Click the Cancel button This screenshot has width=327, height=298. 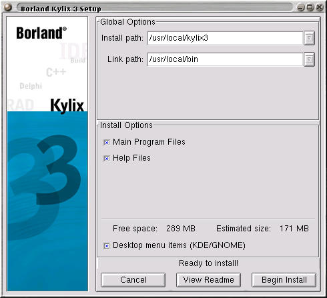coord(133,280)
